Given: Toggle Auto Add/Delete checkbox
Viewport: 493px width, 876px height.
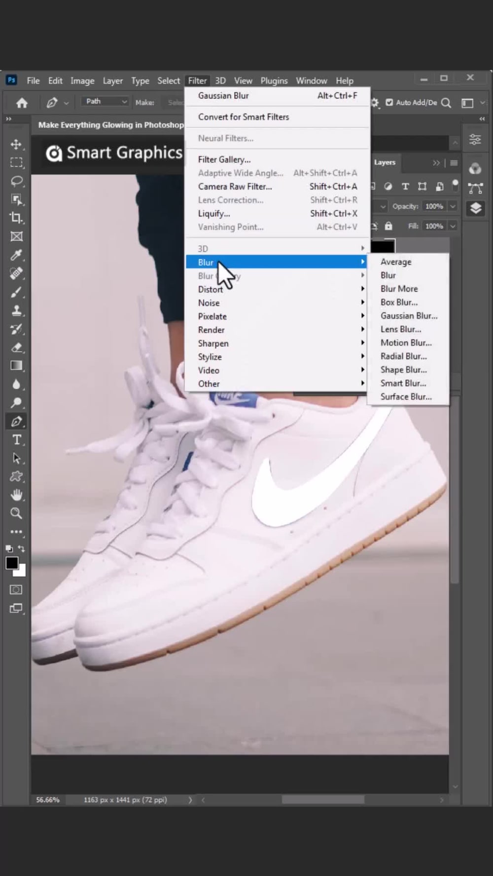Looking at the screenshot, I should click(x=389, y=102).
